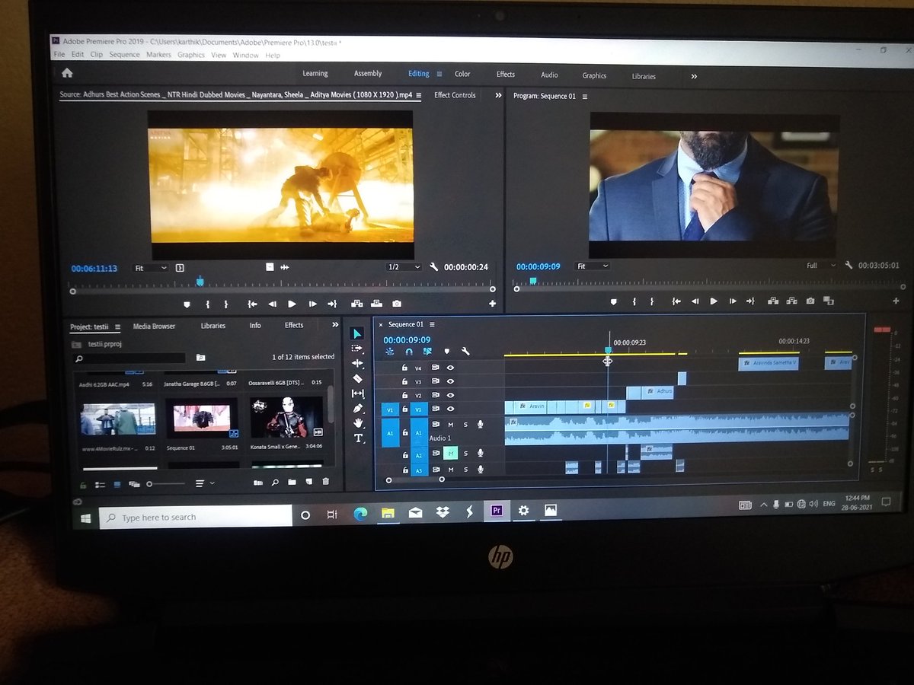This screenshot has height=685, width=914.
Task: Click New Item icon in Project panel
Action: click(x=308, y=482)
